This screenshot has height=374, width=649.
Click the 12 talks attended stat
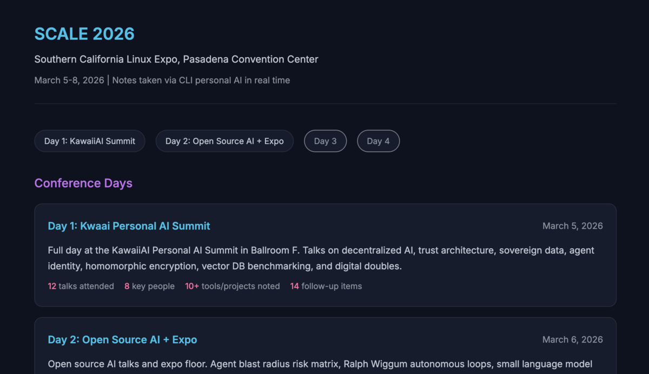tap(81, 286)
